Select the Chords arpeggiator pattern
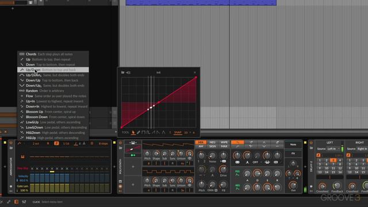The height and width of the screenshot is (207, 368). [x=53, y=54]
